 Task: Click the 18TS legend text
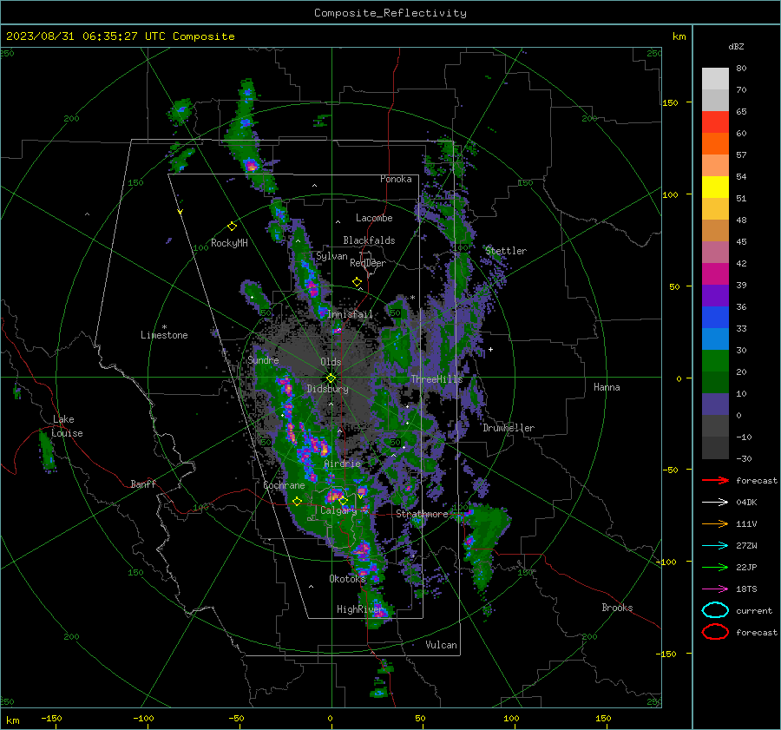click(x=746, y=589)
